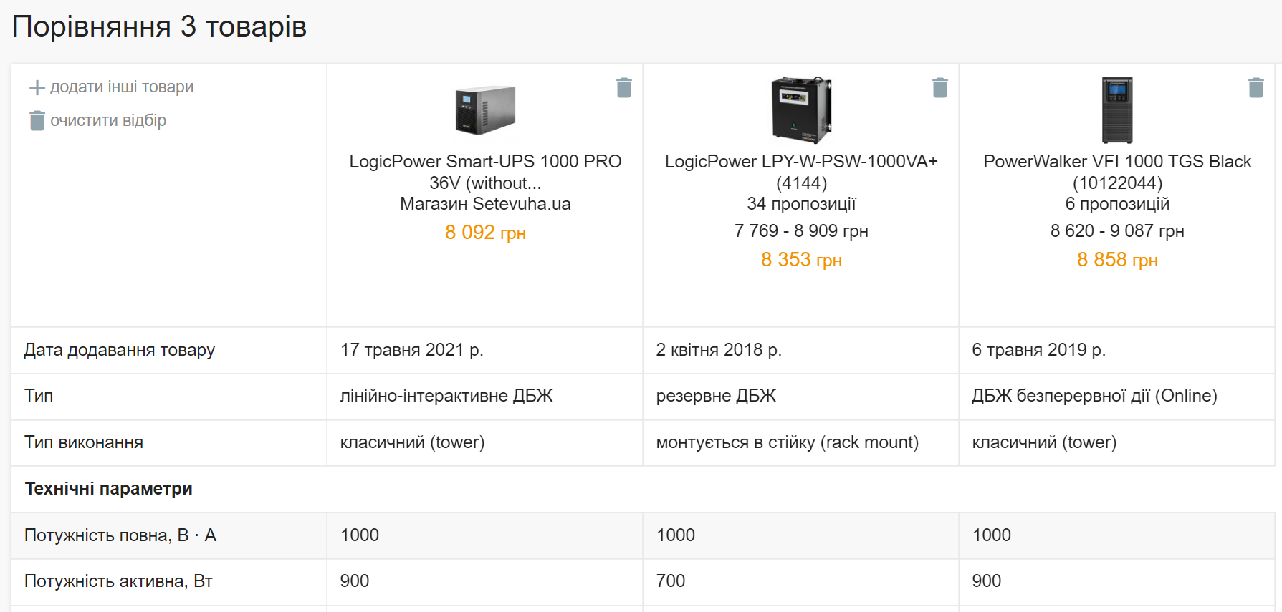Open the PowerWalker VFI 1000 TGS product image

pyautogui.click(x=1117, y=110)
